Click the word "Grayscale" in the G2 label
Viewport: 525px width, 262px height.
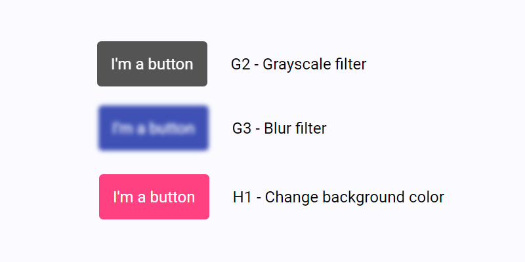pos(293,64)
